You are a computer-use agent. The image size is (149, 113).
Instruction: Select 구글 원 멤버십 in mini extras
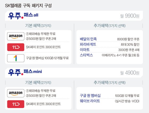110,96
